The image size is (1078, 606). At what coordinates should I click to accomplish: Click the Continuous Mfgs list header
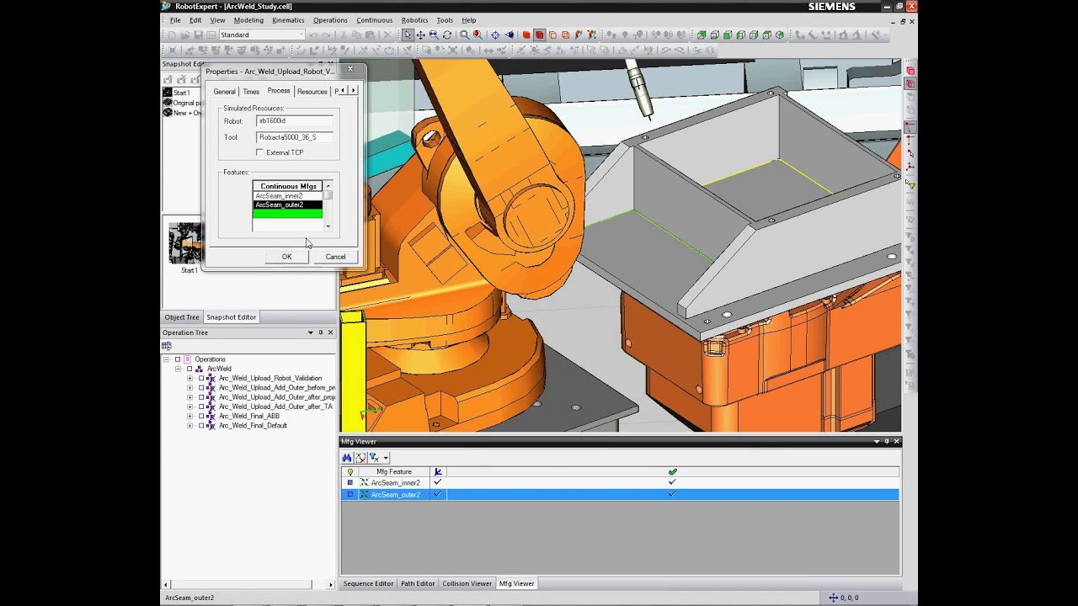point(288,186)
